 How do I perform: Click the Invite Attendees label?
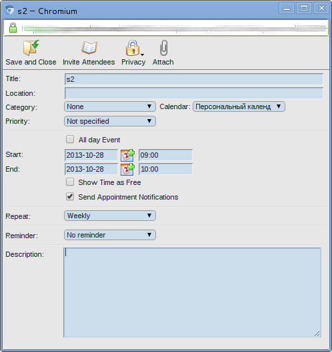coord(89,62)
